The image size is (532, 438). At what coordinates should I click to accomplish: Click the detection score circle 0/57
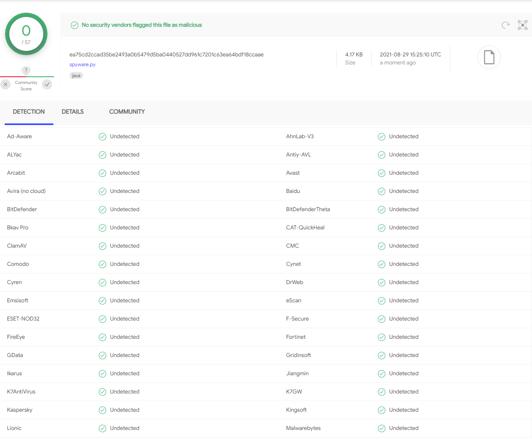click(x=26, y=34)
